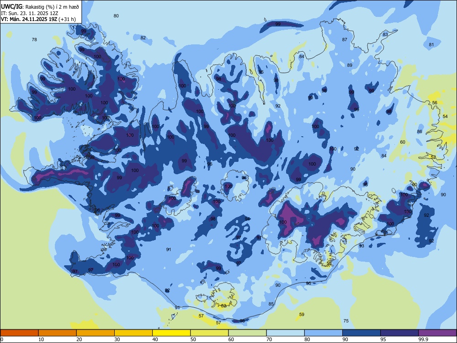
Task: Click the legend tick label '40'
Action: (x=155, y=339)
